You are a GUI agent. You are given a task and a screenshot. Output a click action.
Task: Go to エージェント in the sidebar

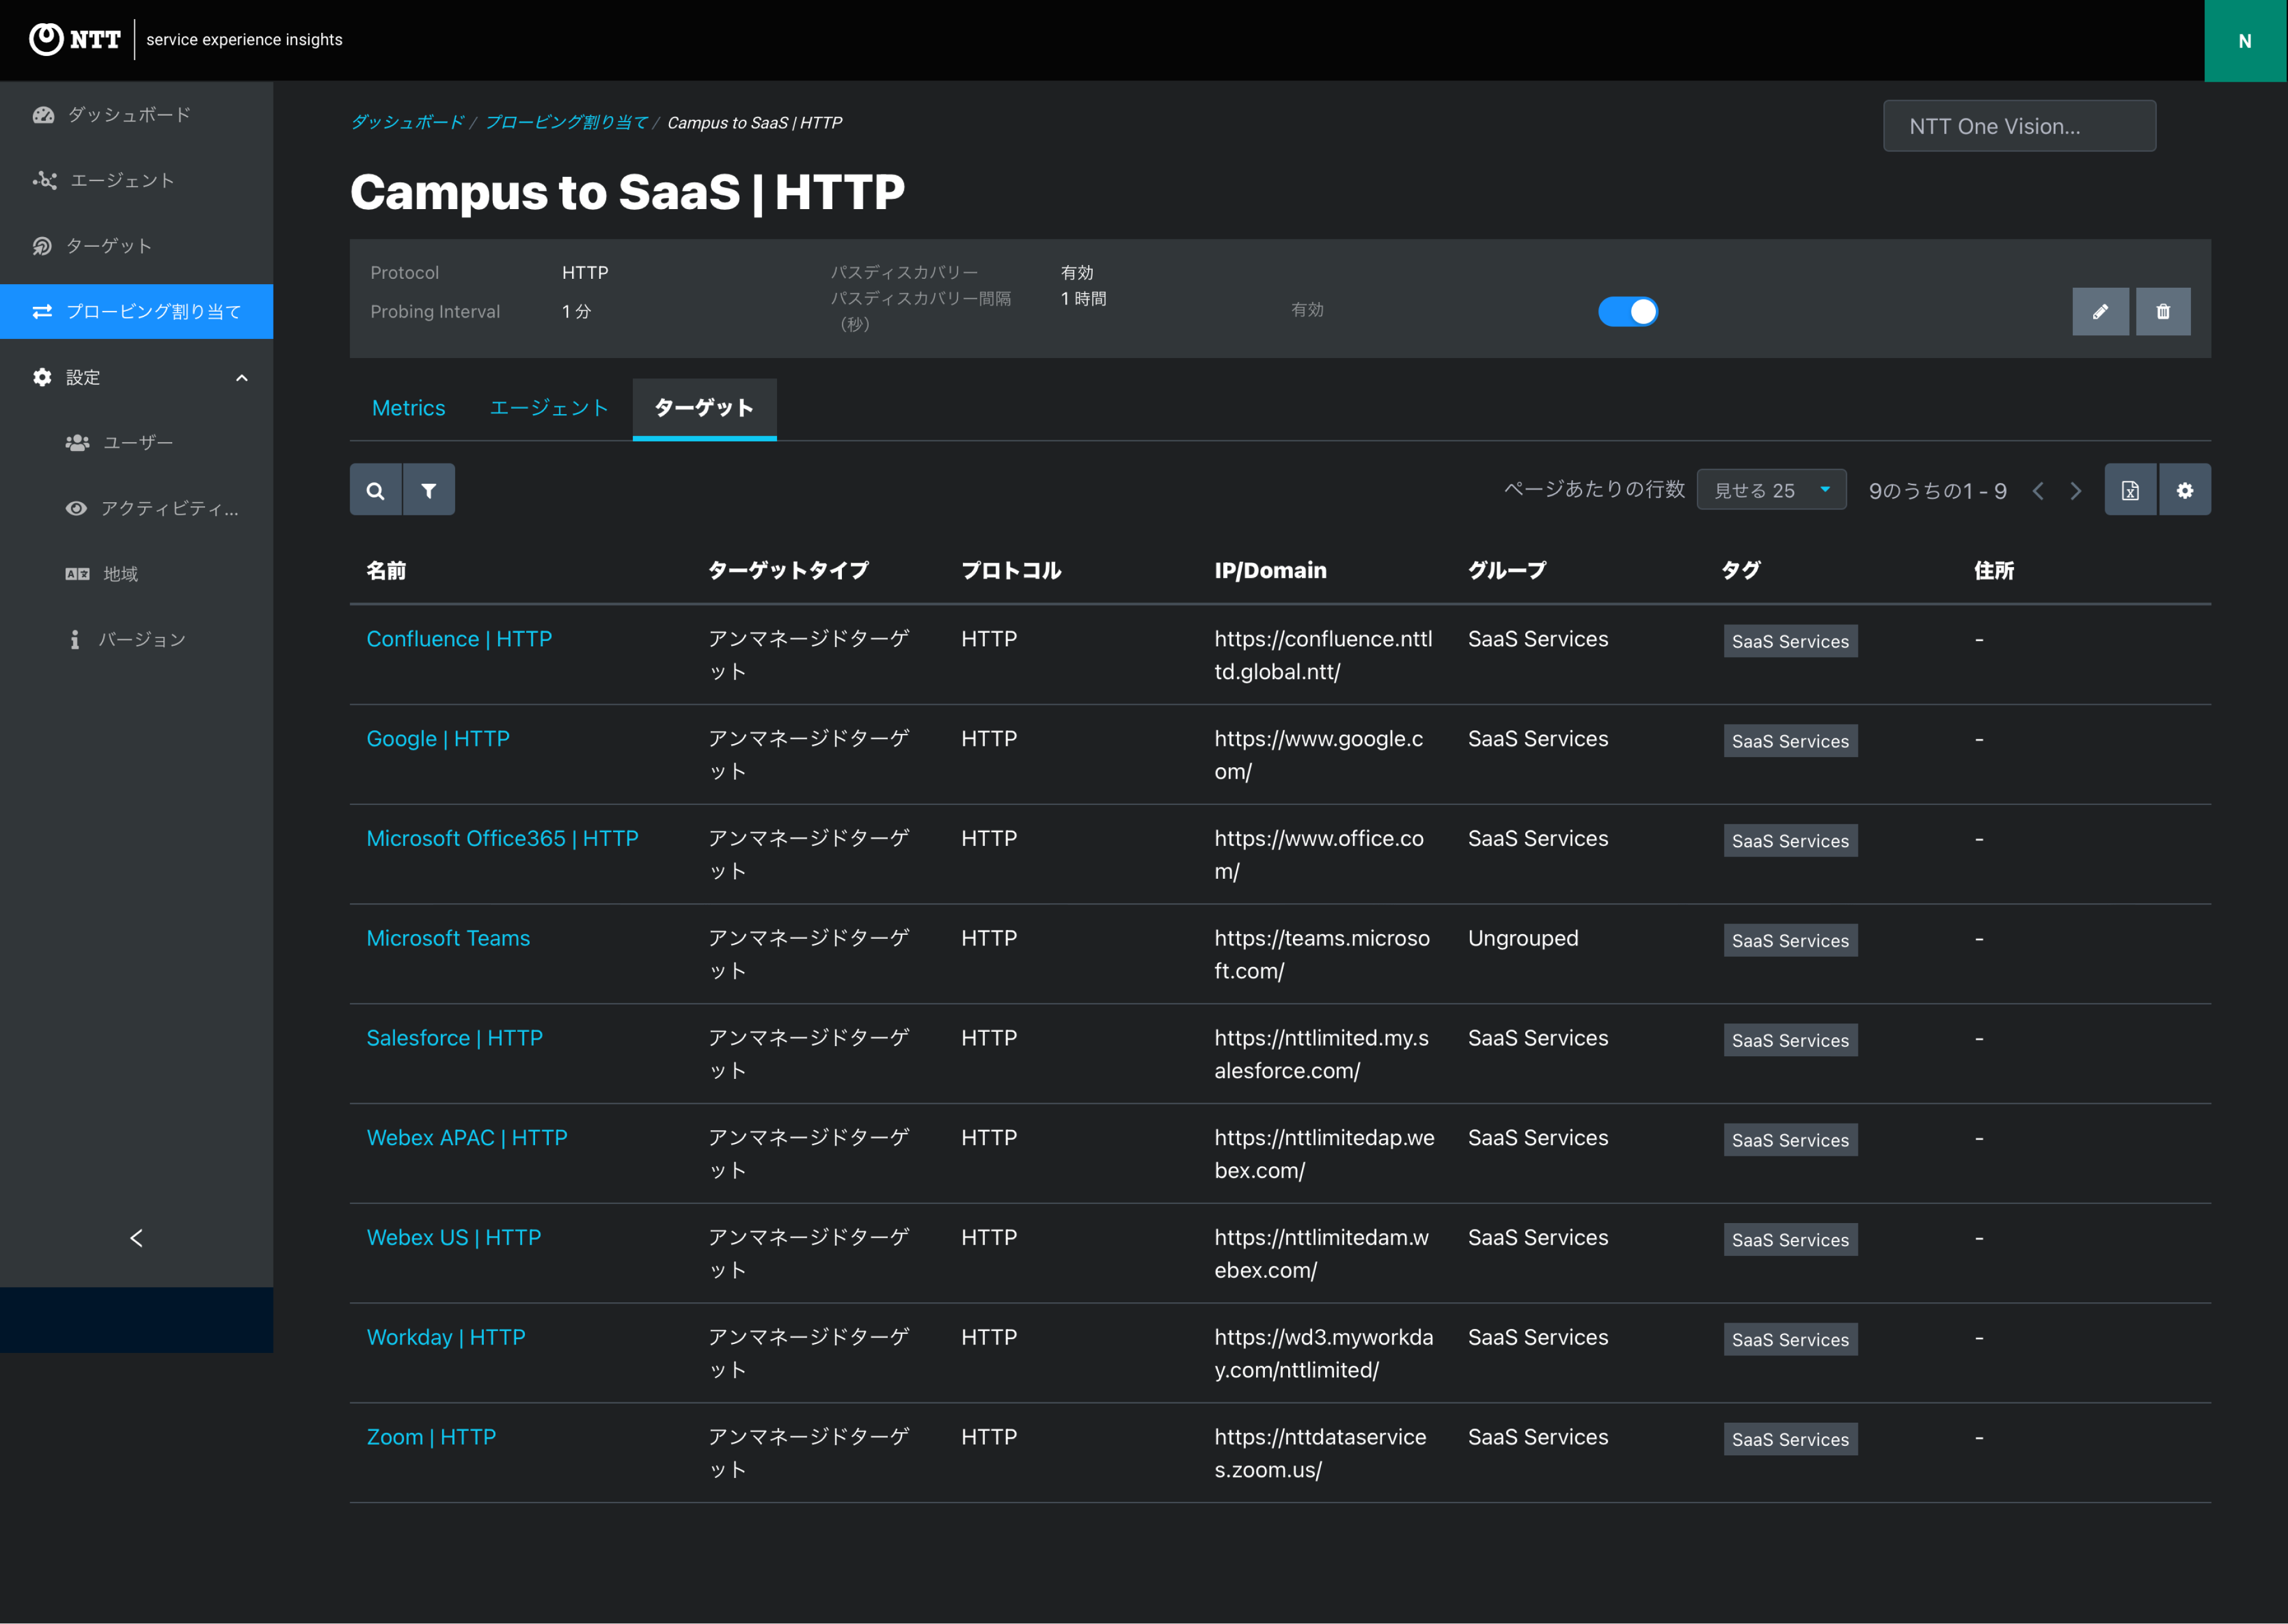[x=137, y=180]
